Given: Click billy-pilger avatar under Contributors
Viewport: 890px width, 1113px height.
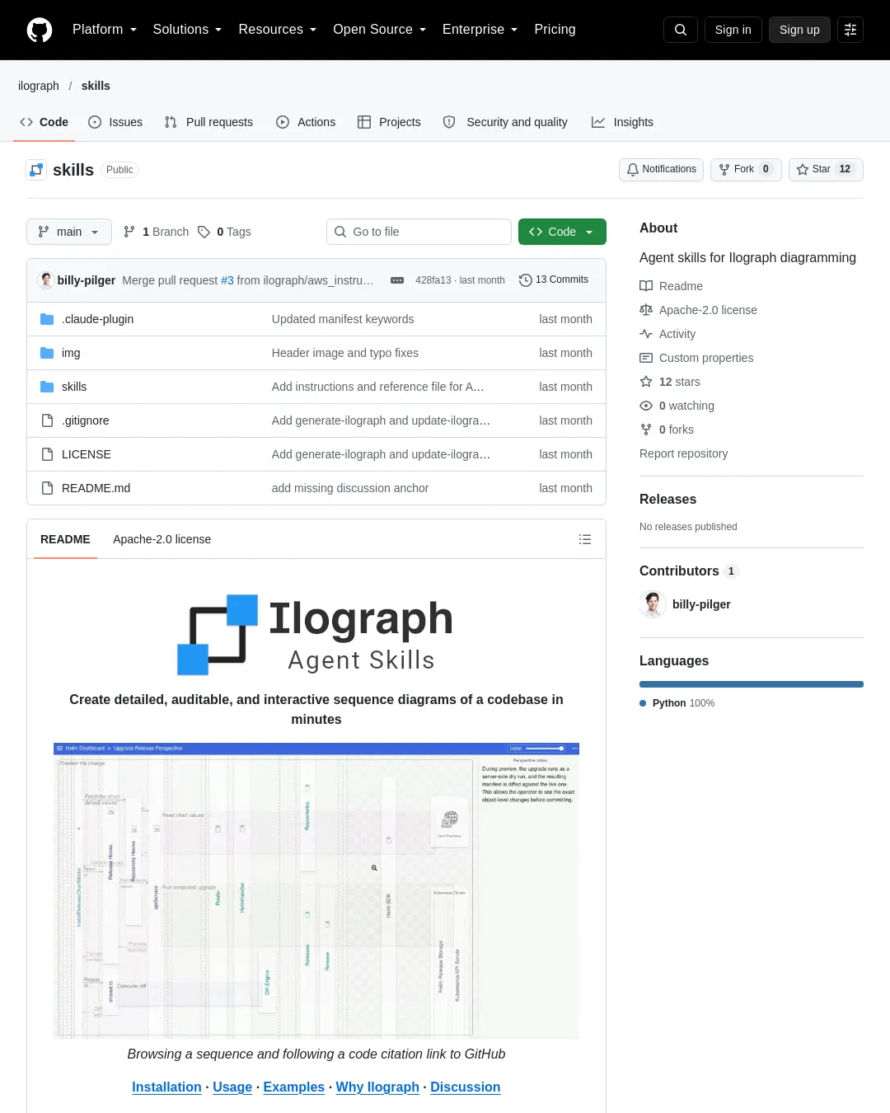Looking at the screenshot, I should (x=653, y=604).
